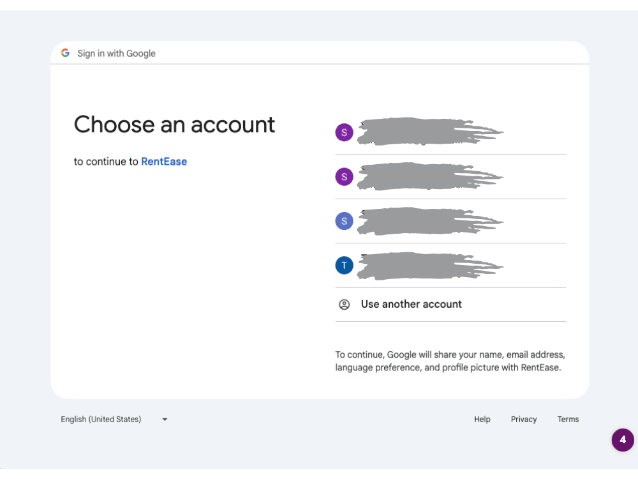Click the Google G logo
Screen dimensions: 638x479
click(65, 53)
